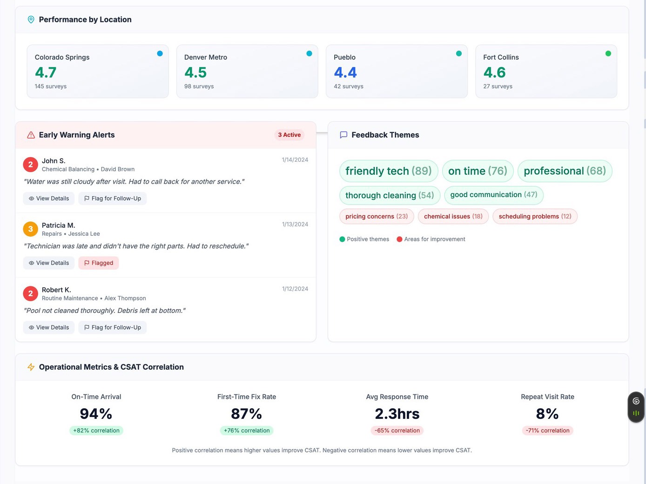This screenshot has height=484, width=646.
Task: Click the location pin icon beside Performance by Location
Action: click(x=31, y=20)
